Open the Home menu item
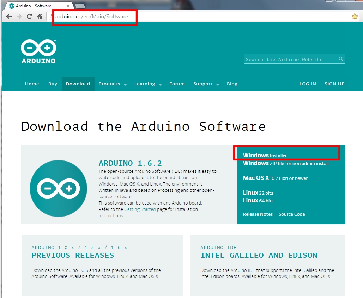Screen dimensions: 363x298 32,84
